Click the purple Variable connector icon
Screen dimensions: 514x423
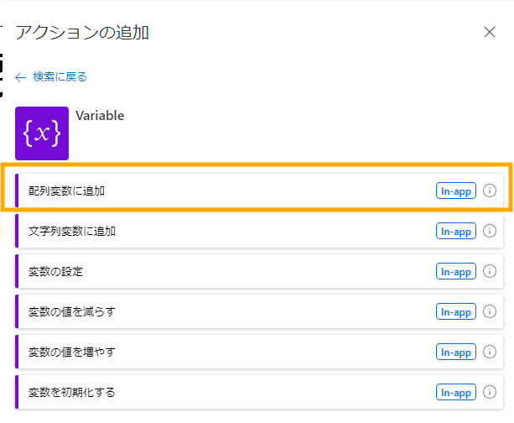click(42, 133)
